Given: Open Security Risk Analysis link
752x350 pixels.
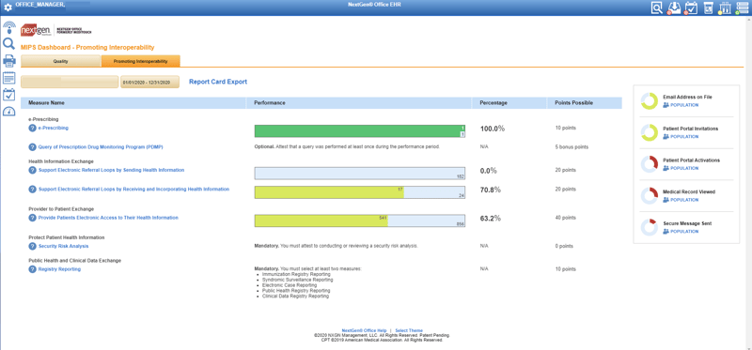Looking at the screenshot, I should (63, 246).
